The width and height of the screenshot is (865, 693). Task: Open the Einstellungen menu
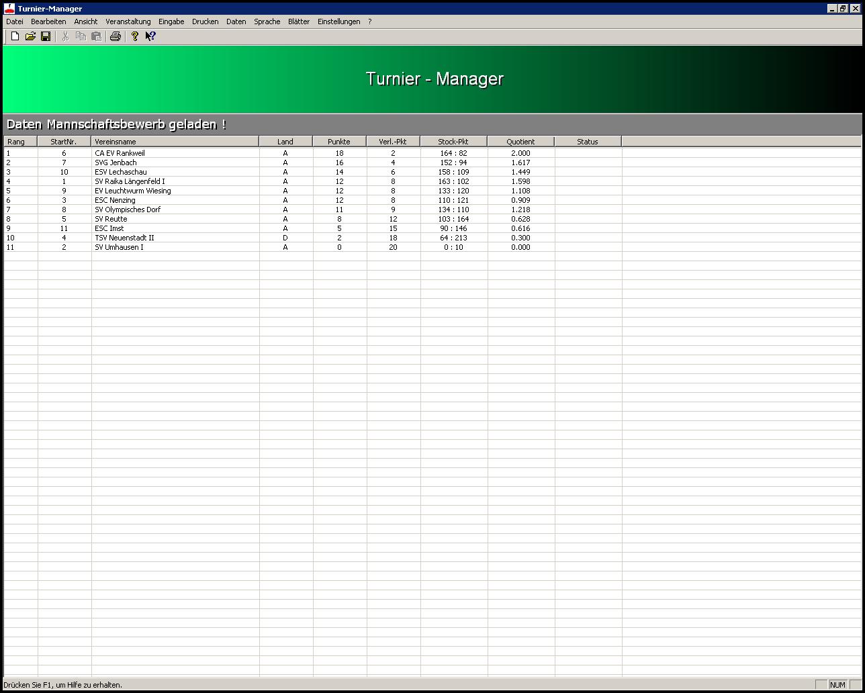(339, 21)
